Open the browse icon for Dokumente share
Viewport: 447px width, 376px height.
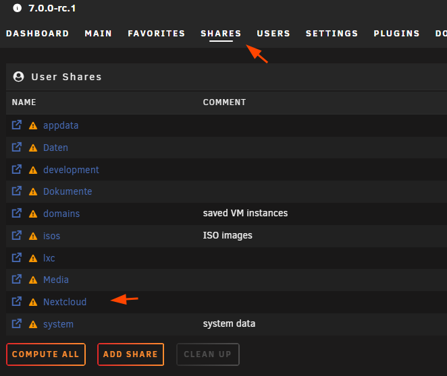pos(16,191)
